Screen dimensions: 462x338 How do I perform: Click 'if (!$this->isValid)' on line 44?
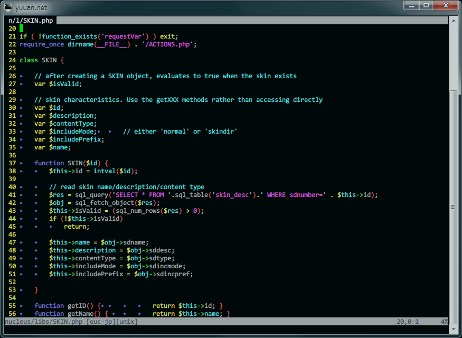pos(86,219)
